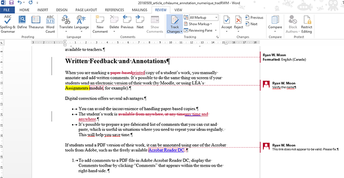This screenshot has height=178, width=344.
Task: Open the Compare documents tool
Action: [275, 24]
